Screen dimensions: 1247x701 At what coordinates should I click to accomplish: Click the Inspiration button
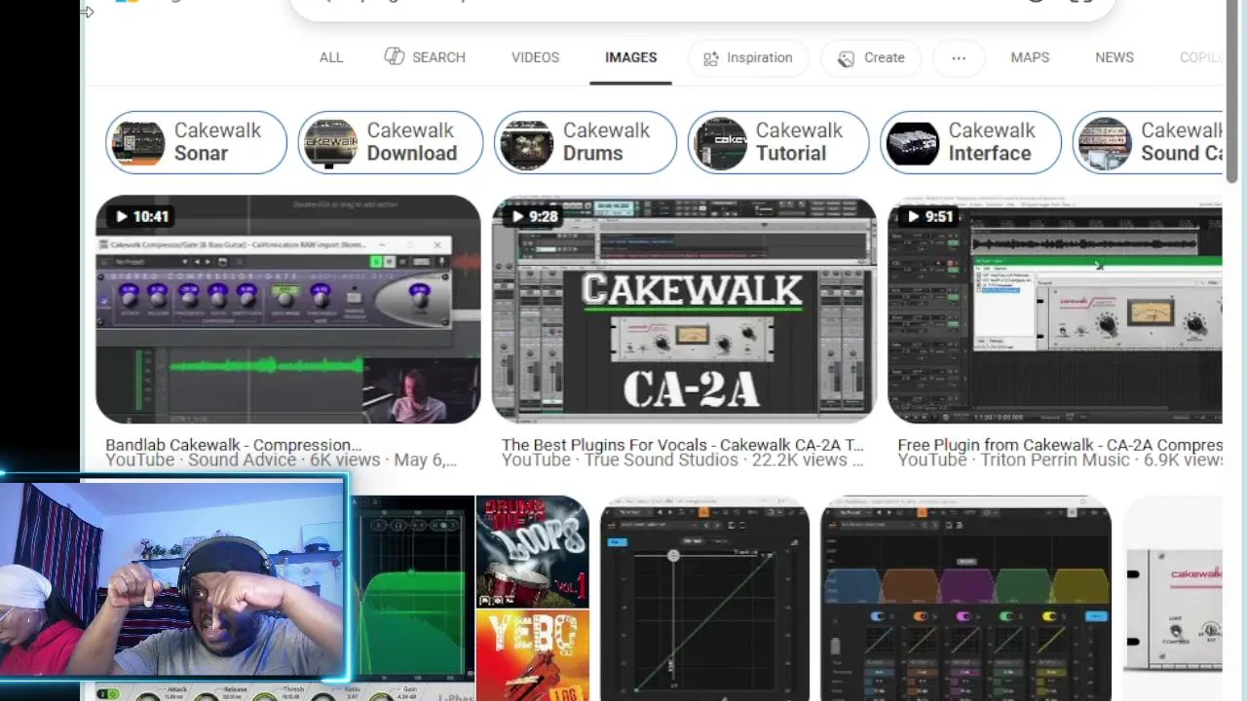point(748,58)
